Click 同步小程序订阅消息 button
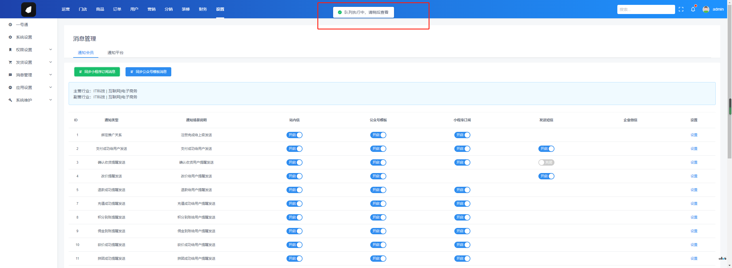This screenshot has width=732, height=268. point(97,72)
